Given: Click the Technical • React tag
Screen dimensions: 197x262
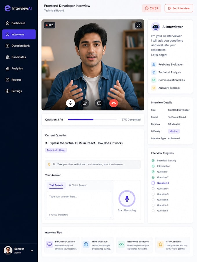Looking at the screenshot, I should (x=56, y=150).
